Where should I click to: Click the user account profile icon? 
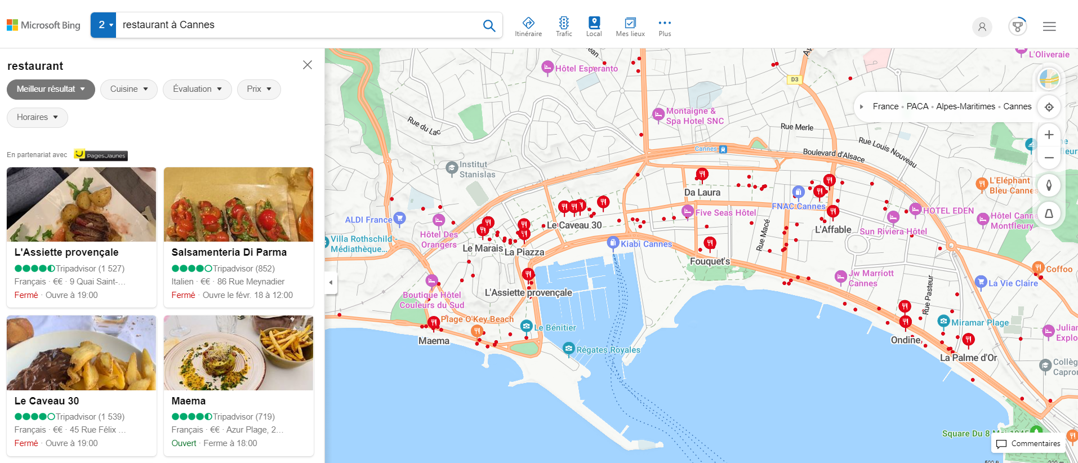982,26
